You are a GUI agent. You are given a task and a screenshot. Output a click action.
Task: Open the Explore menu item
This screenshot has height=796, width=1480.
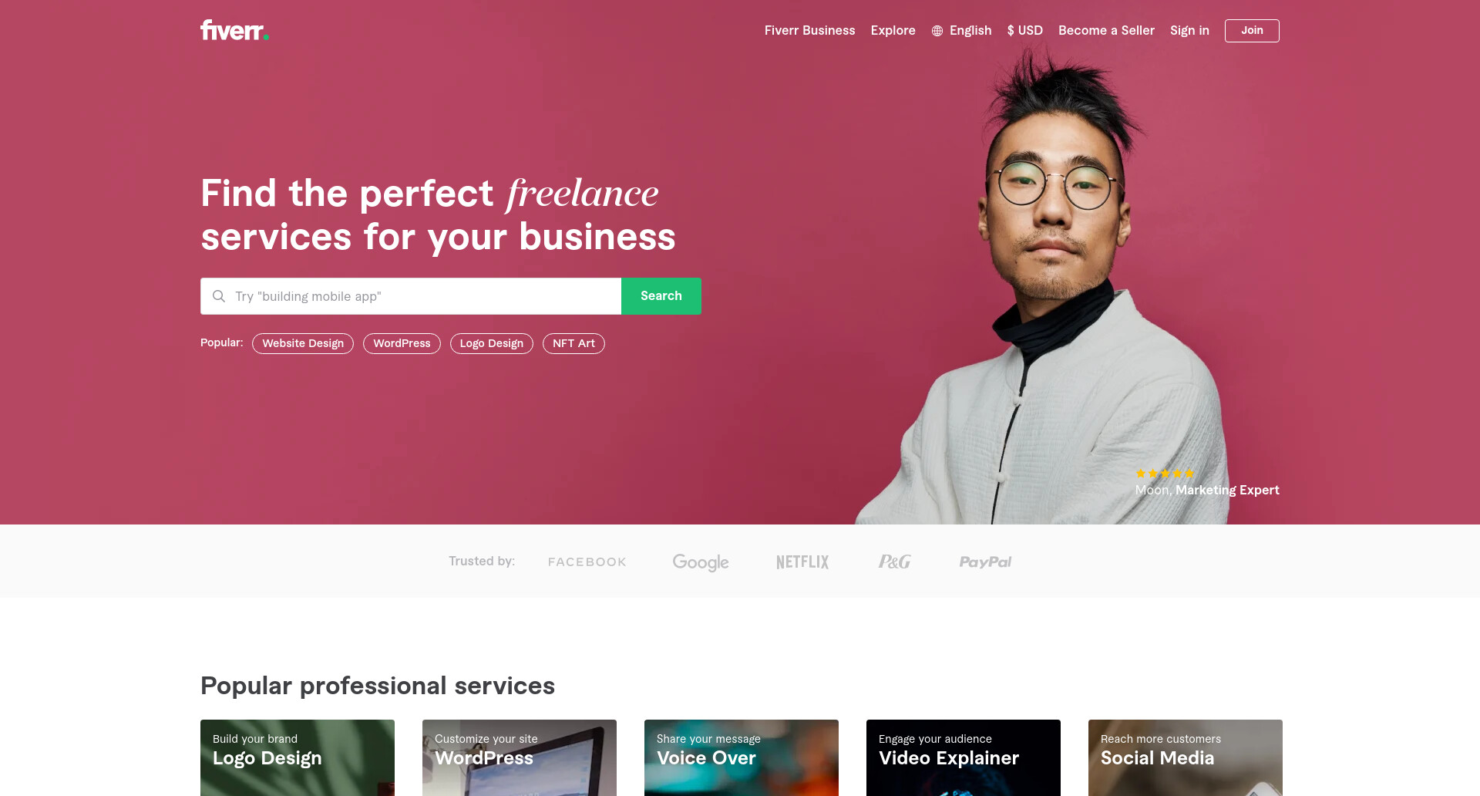893,31
